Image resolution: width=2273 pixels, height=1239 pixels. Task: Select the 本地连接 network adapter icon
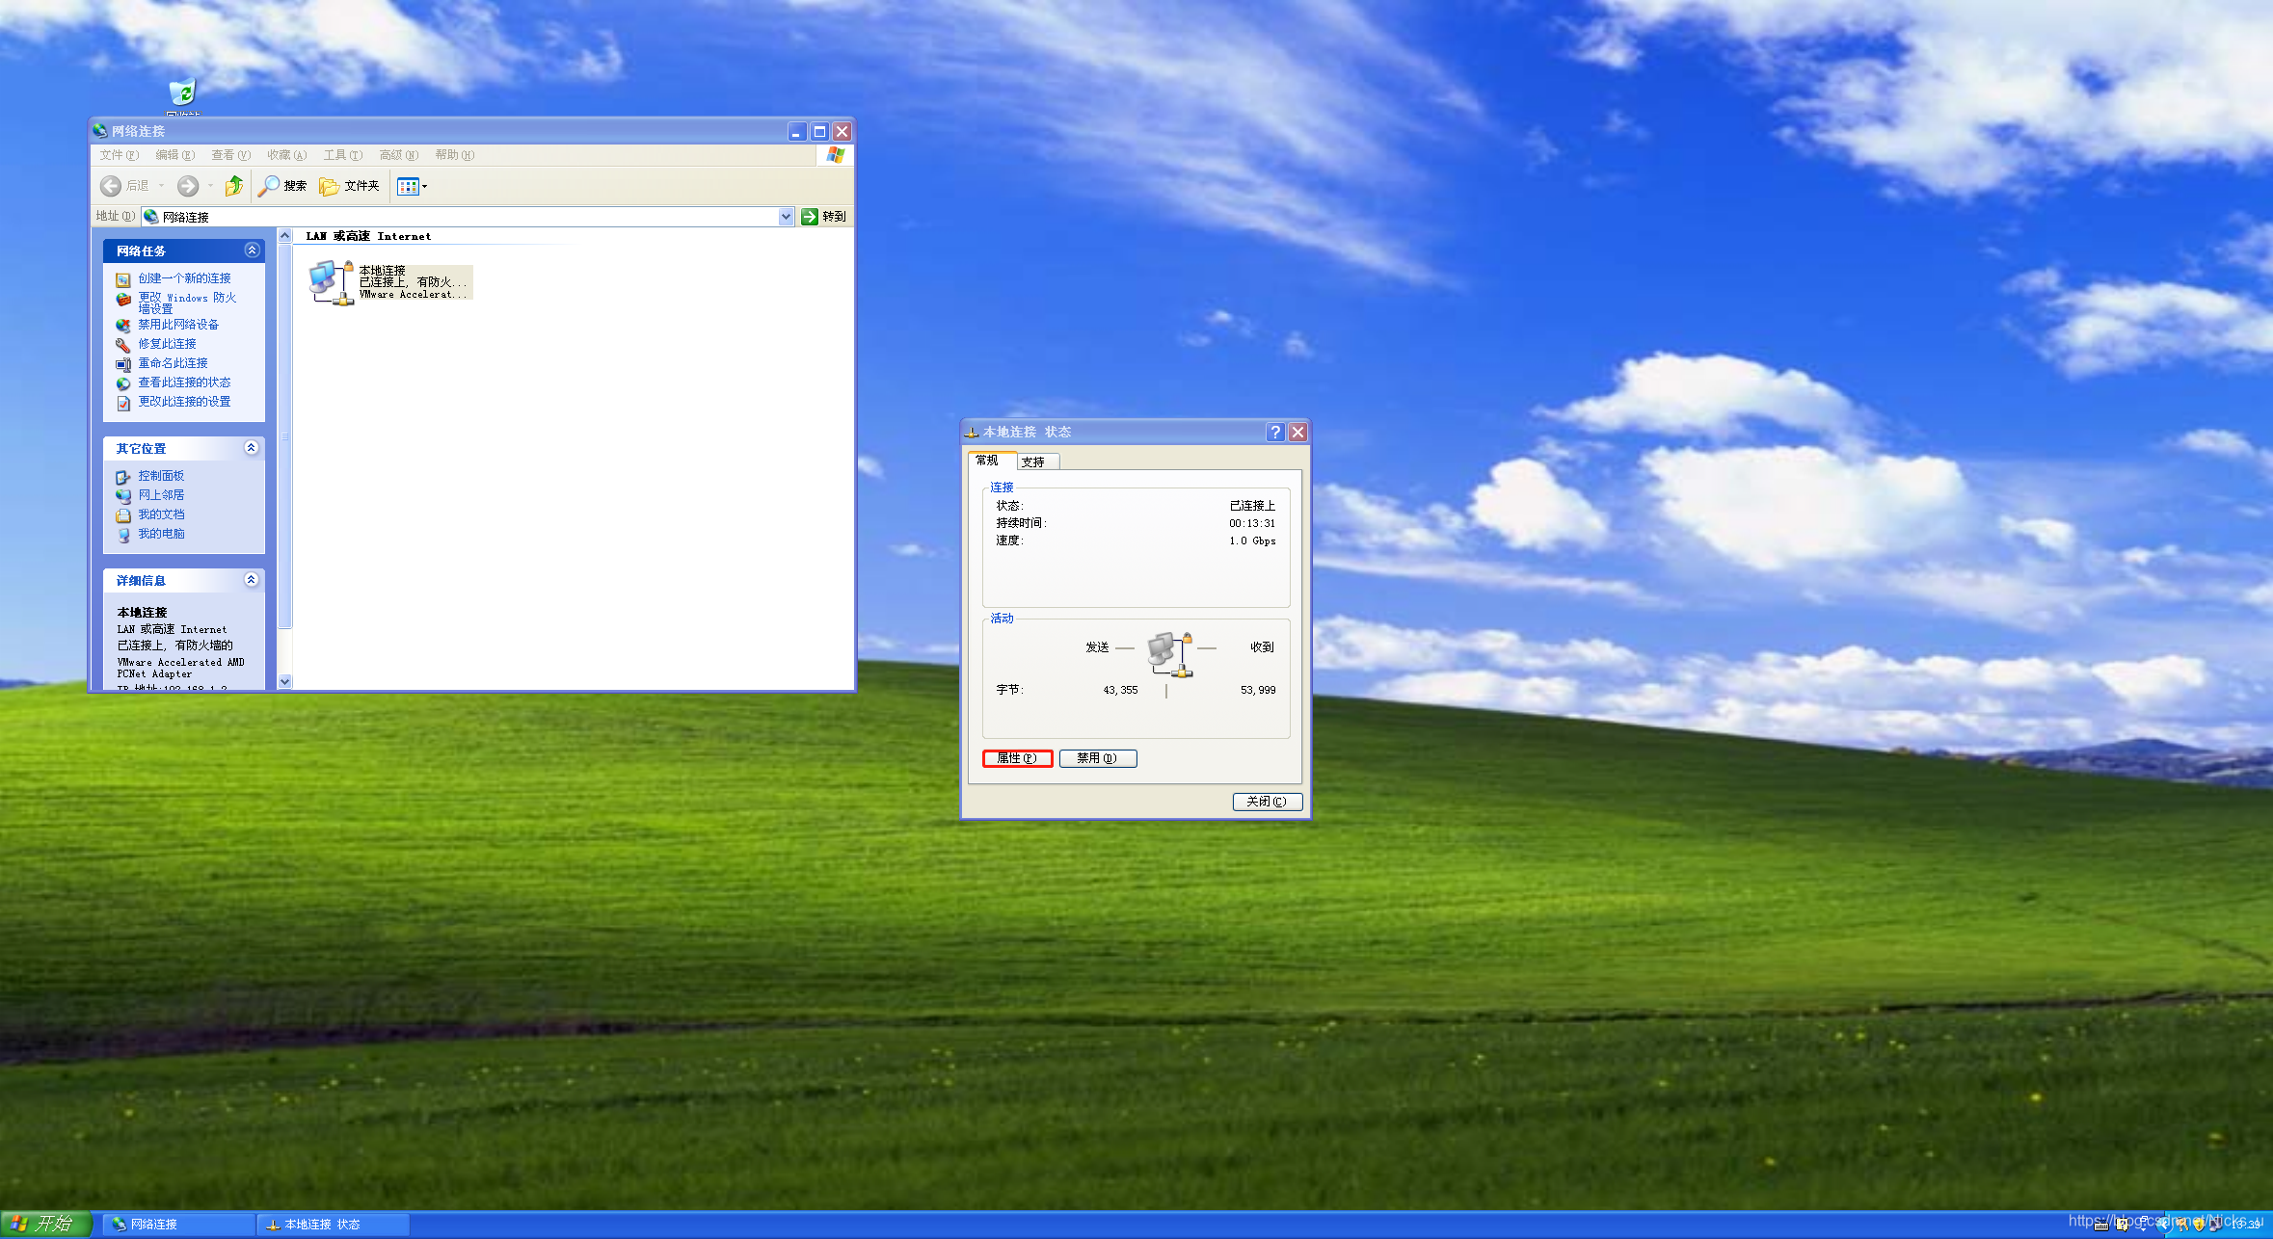(x=330, y=282)
